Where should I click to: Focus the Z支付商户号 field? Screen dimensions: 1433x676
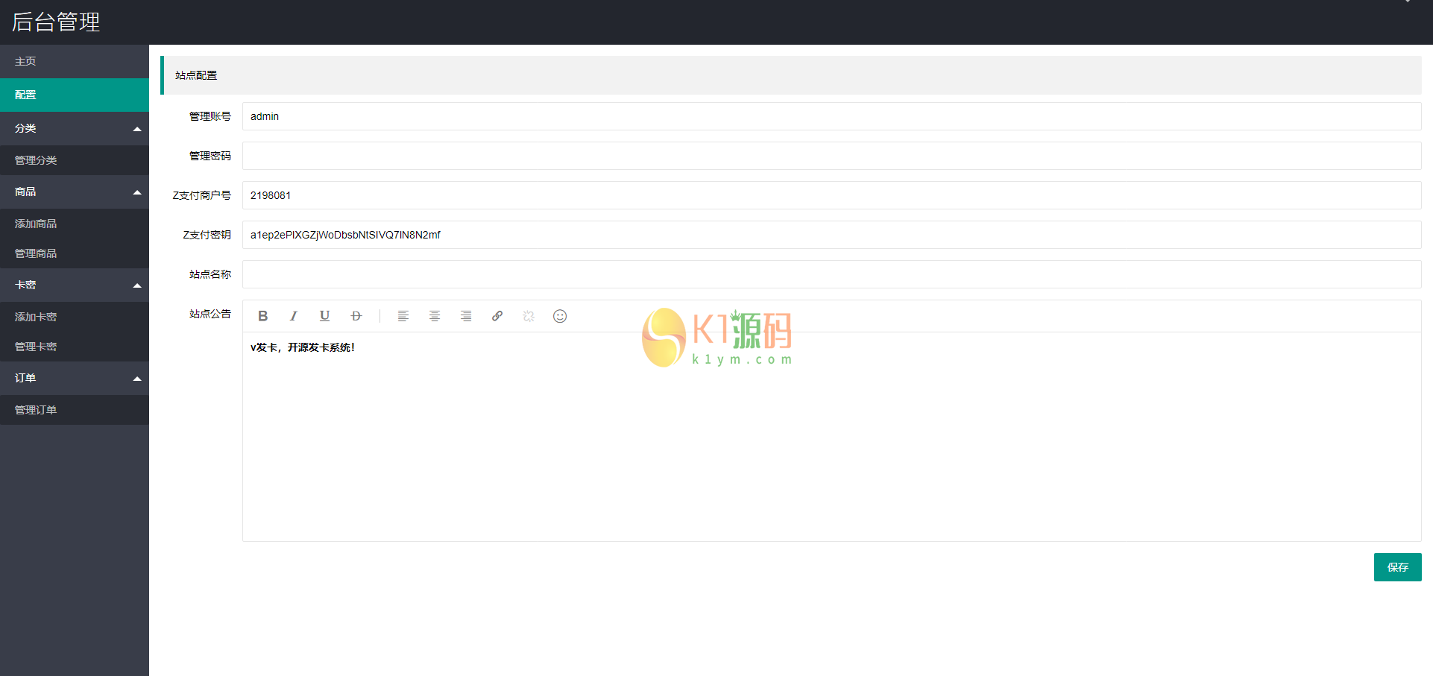point(831,195)
